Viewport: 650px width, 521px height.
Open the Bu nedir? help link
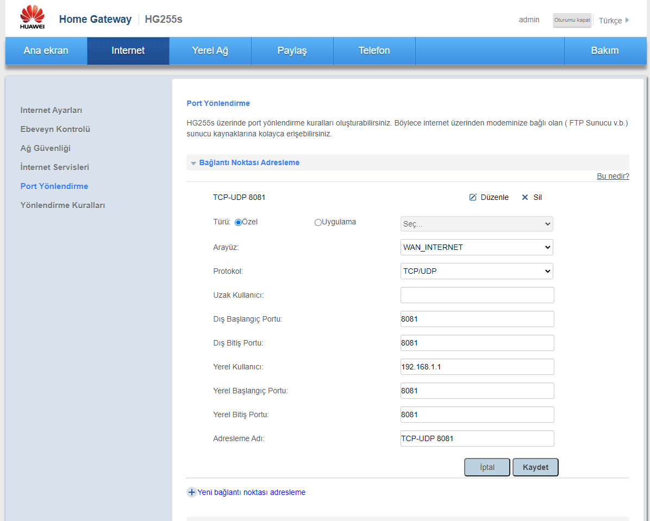(x=612, y=176)
